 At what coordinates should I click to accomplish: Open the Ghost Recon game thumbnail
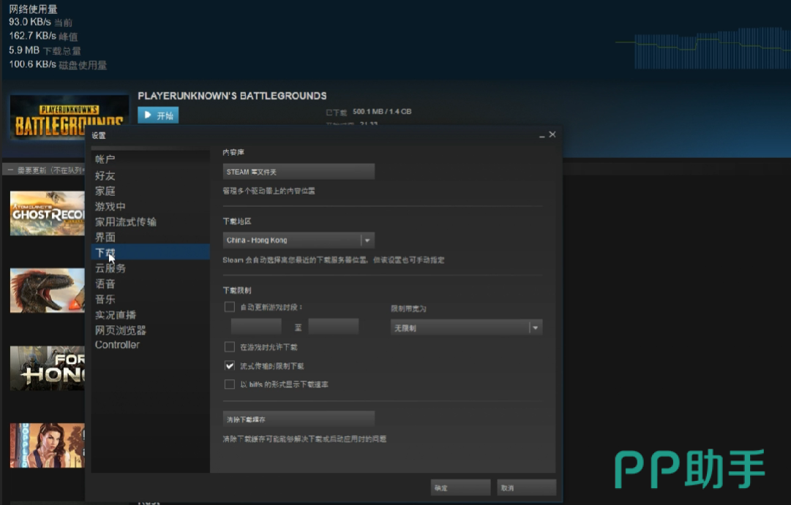(x=47, y=213)
